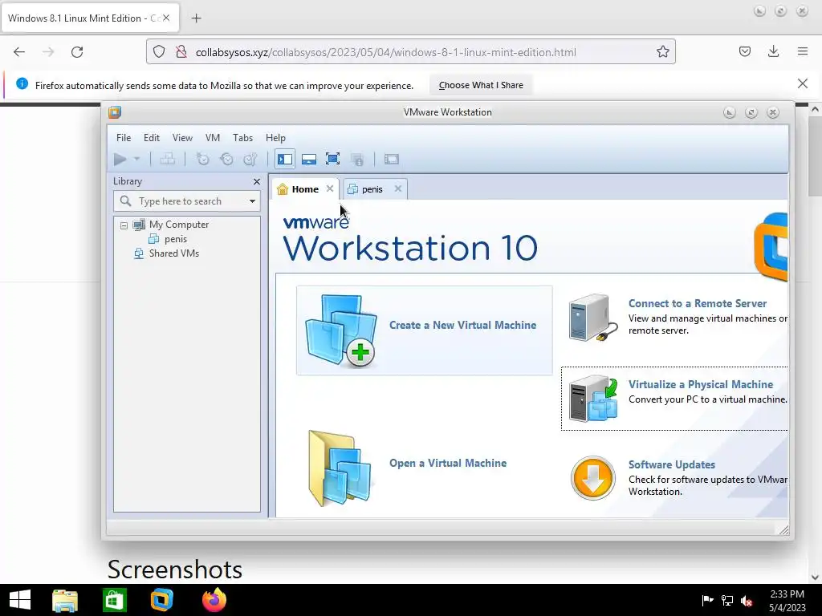Open the Firefox Downloads icon
The width and height of the screenshot is (822, 616).
pos(773,51)
